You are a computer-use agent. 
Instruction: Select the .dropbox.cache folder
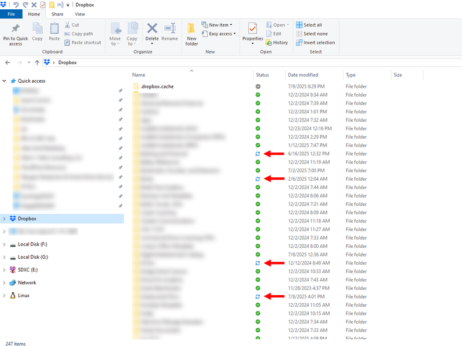[x=157, y=87]
